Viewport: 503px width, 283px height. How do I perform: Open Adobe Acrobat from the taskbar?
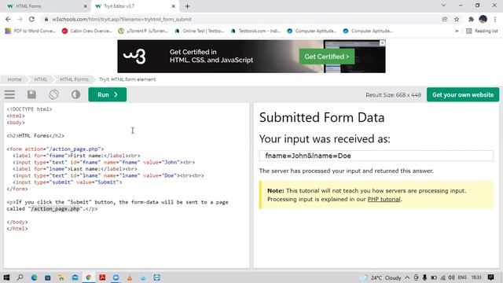[102, 277]
